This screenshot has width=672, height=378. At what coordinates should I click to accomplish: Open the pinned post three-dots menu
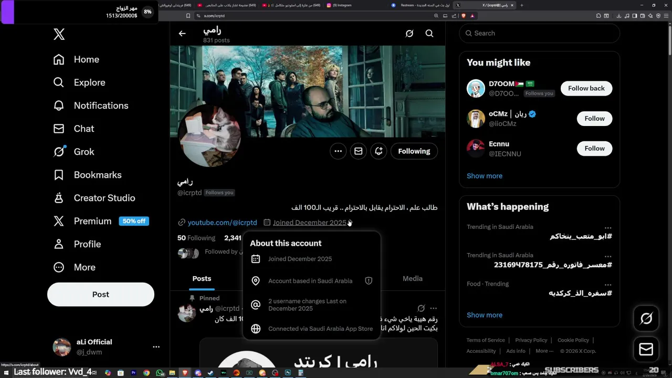434,308
